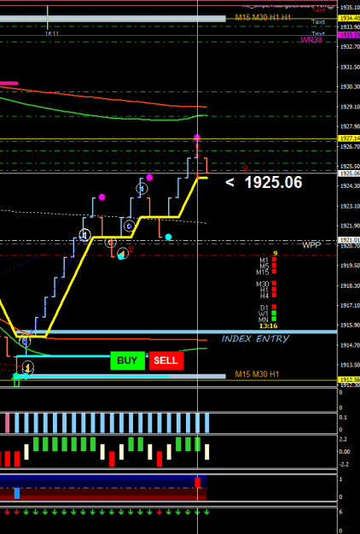
Task: Click the top M15 M30 H1 H4 label
Action: pyautogui.click(x=263, y=17)
